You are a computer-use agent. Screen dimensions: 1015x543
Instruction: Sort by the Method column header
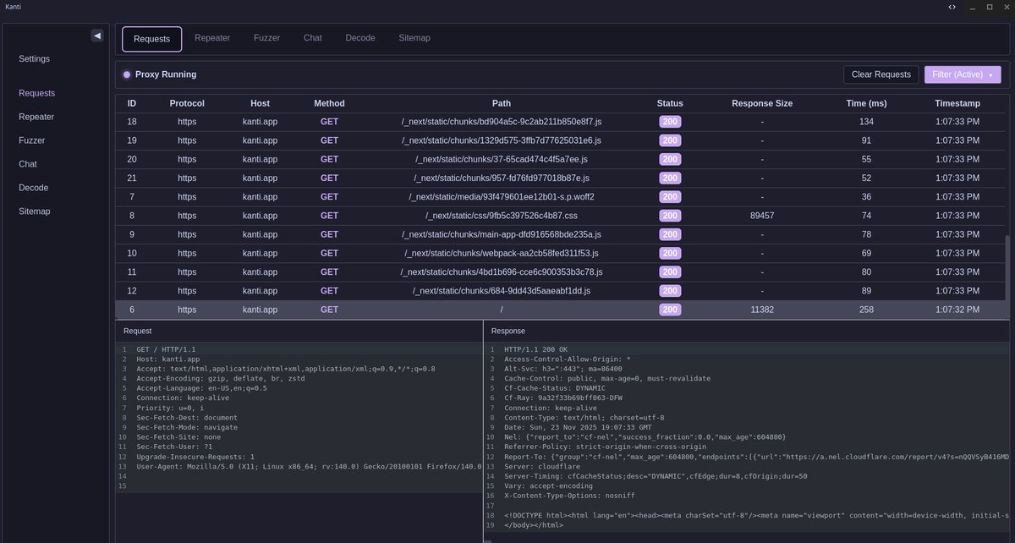[329, 103]
